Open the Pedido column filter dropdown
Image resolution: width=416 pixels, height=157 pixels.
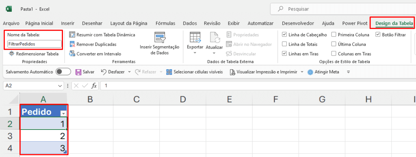(63, 113)
